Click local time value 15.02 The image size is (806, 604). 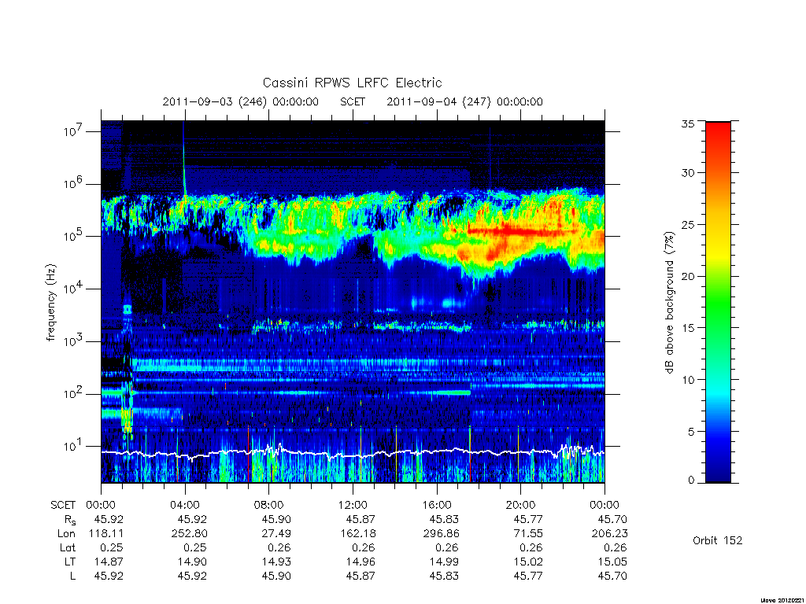pos(528,562)
